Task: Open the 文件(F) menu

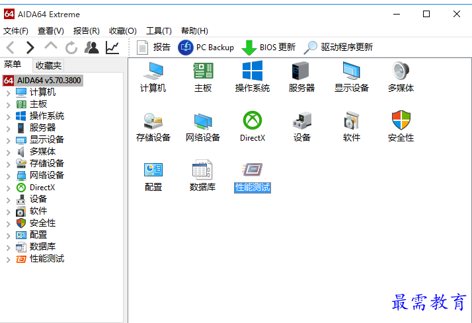Action: point(16,30)
